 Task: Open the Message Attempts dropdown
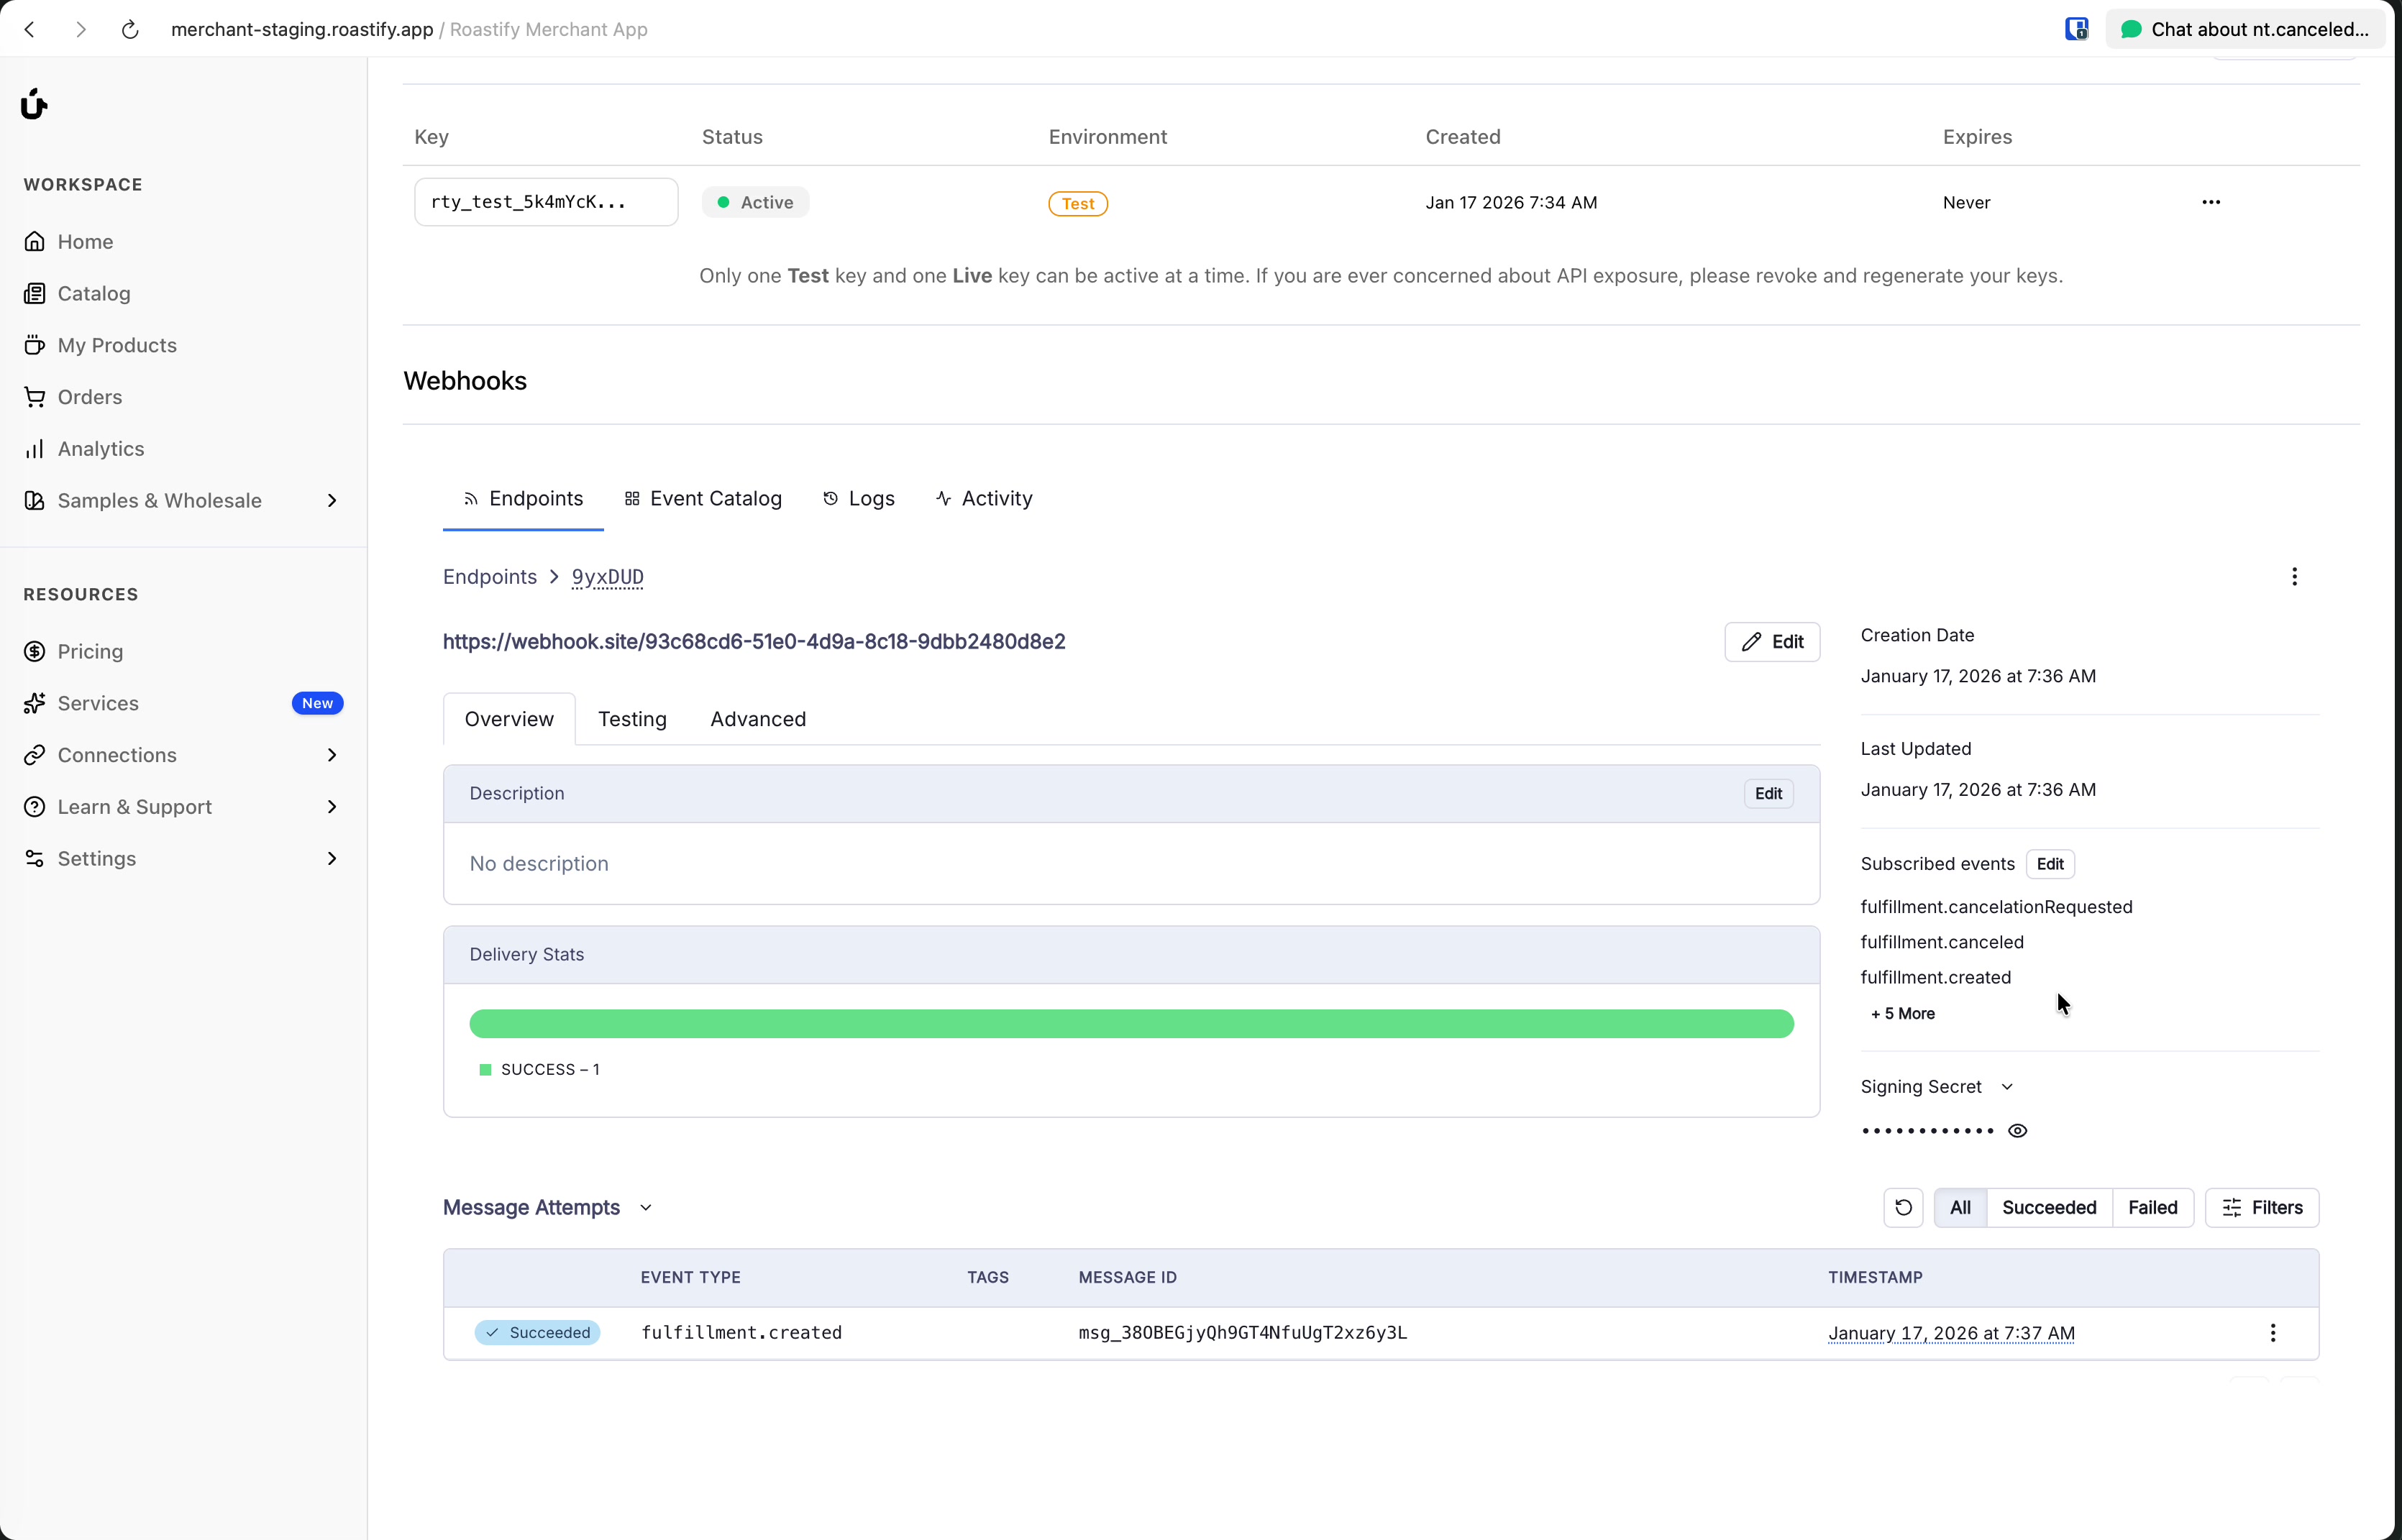tap(645, 1208)
